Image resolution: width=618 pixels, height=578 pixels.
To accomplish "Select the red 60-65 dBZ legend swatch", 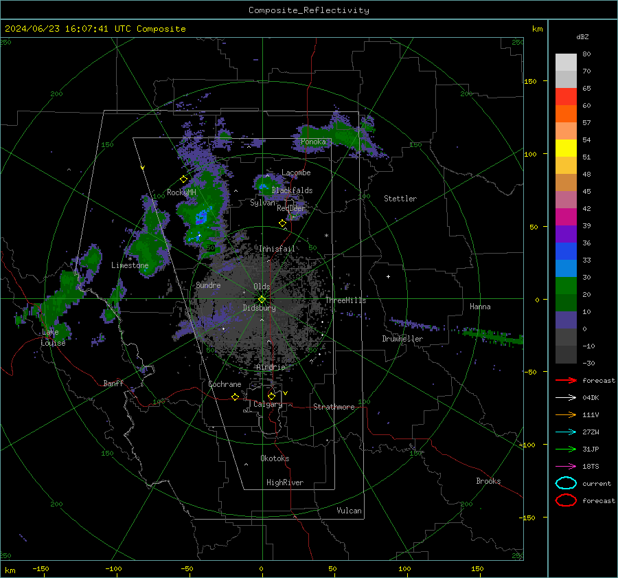I will 566,97.
